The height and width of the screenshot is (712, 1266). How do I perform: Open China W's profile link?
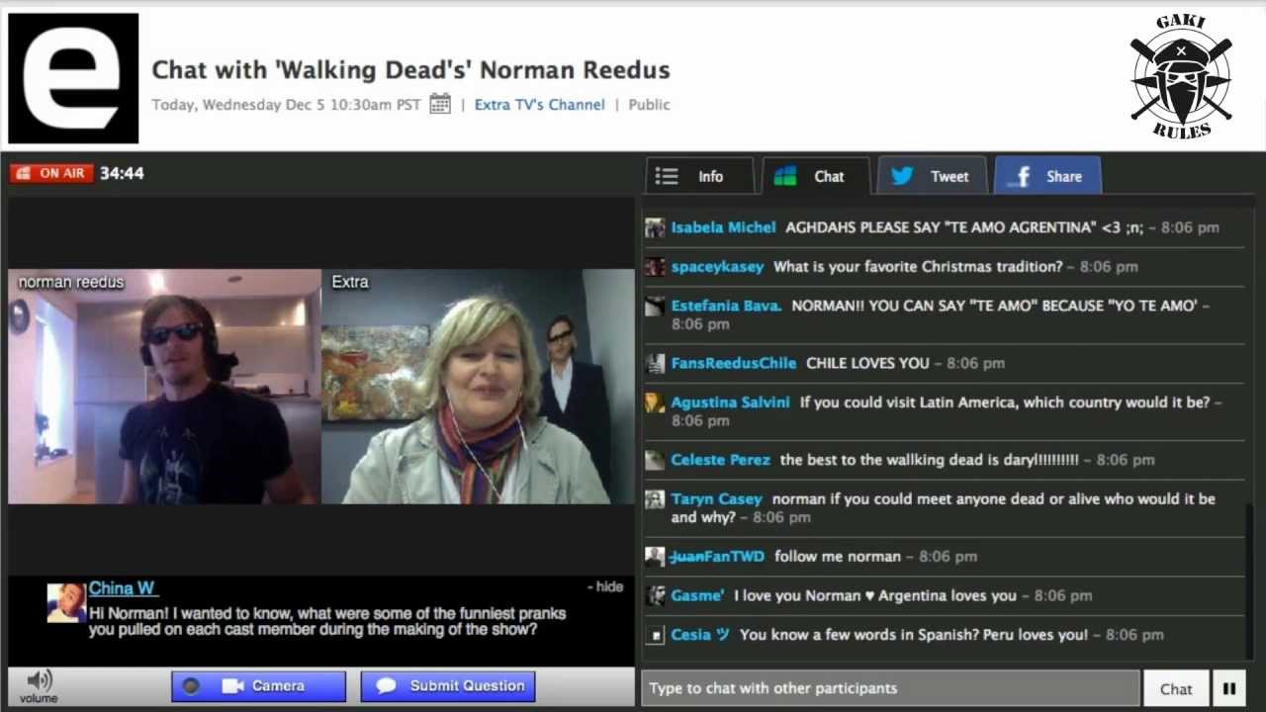pyautogui.click(x=123, y=588)
